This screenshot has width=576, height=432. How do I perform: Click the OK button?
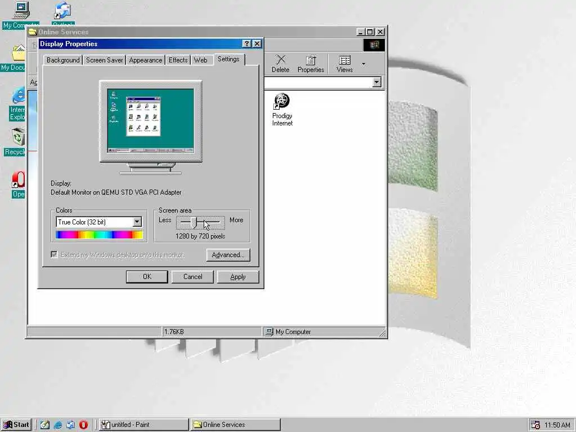point(147,277)
